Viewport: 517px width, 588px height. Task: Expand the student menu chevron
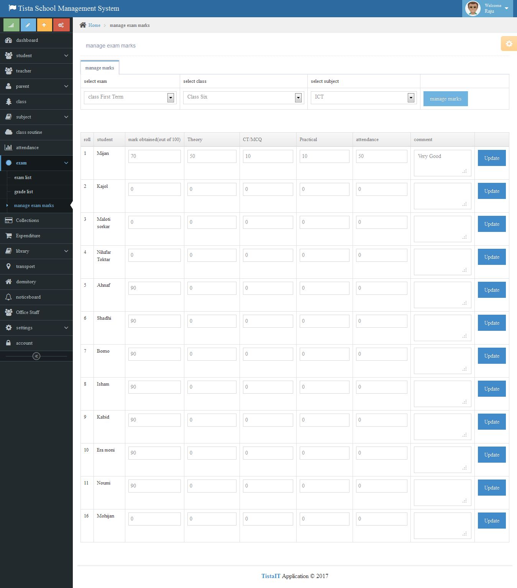(66, 56)
